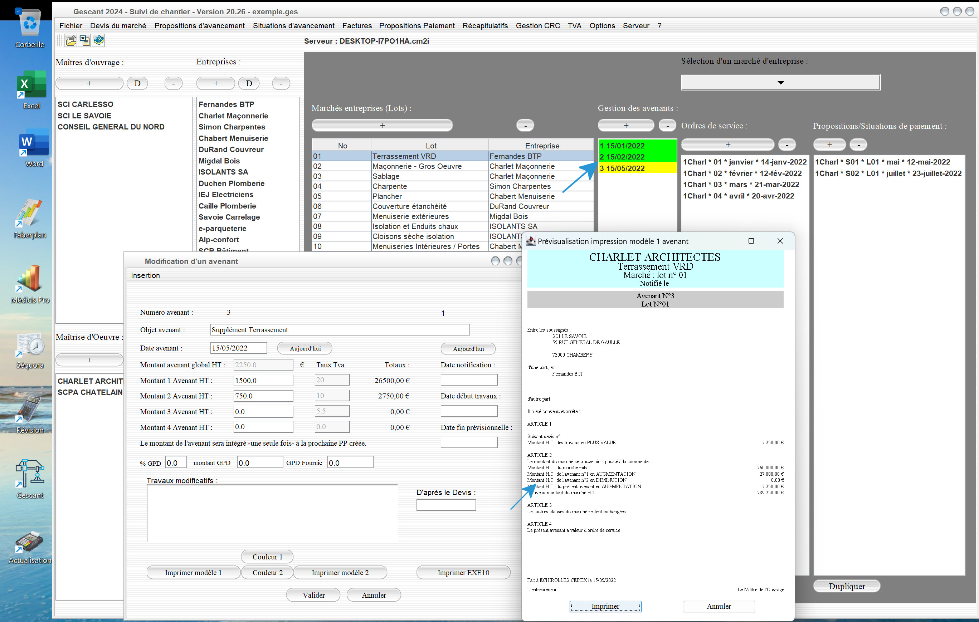
Task: Click the Excel export toolbar icon
Action: pos(85,41)
